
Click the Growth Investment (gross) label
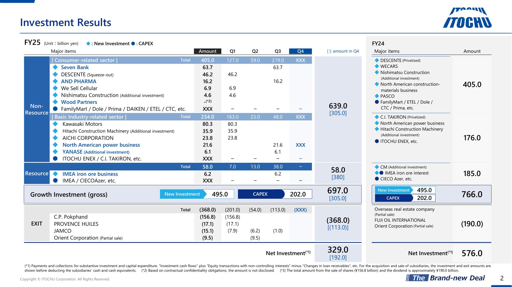(69, 195)
